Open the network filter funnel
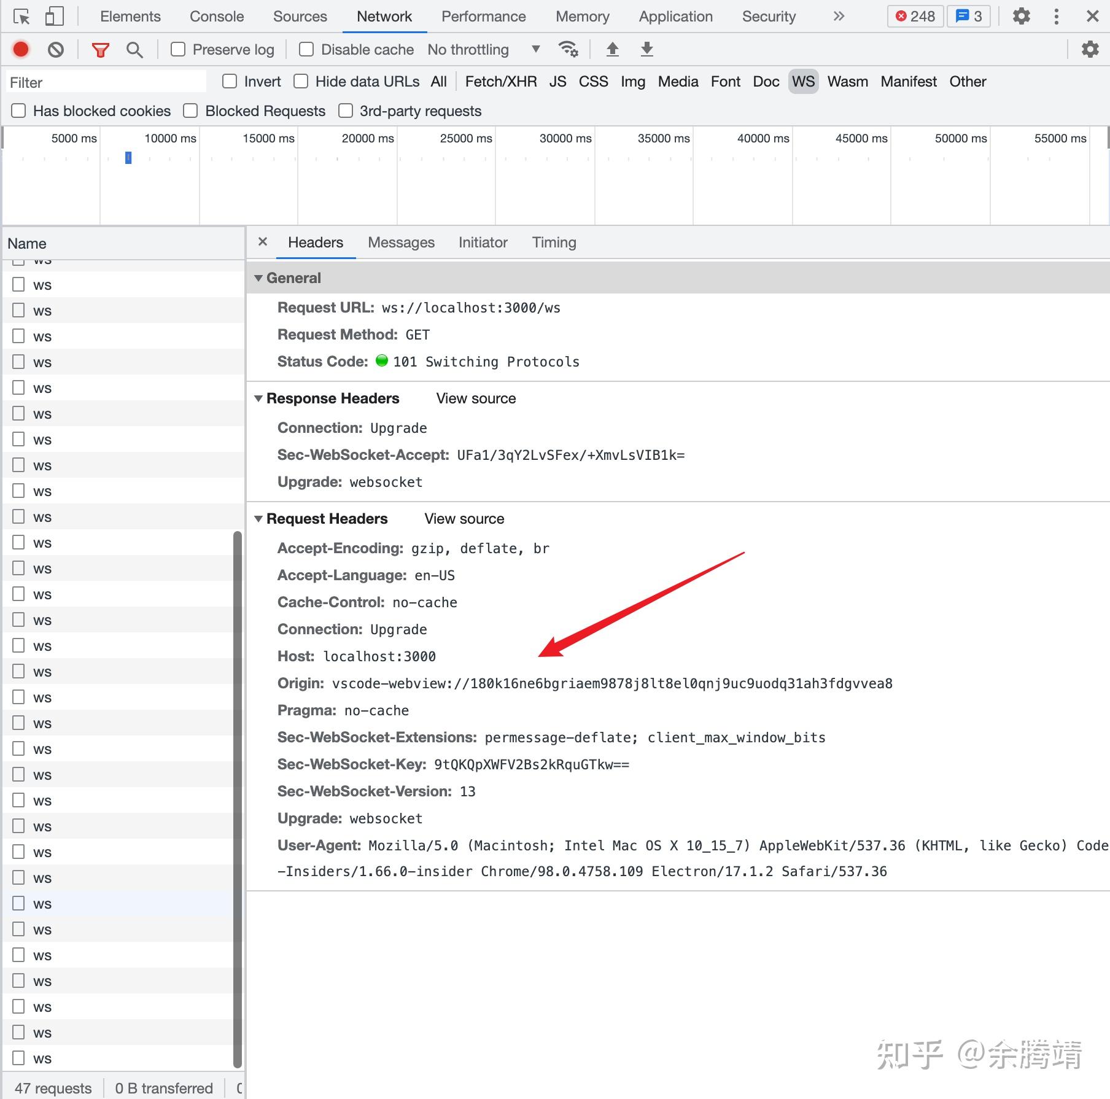1110x1099 pixels. (x=100, y=49)
